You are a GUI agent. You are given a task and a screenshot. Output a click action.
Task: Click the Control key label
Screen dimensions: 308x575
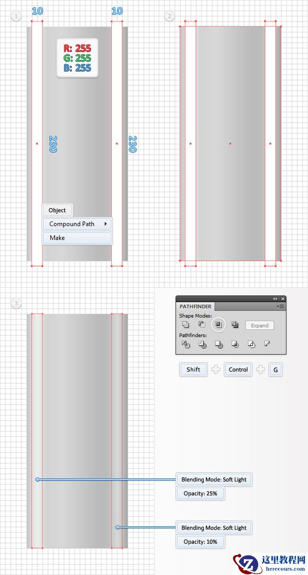tap(238, 369)
